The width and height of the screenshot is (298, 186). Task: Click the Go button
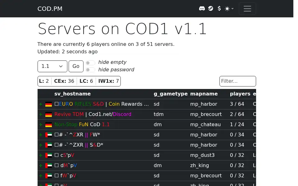76,66
